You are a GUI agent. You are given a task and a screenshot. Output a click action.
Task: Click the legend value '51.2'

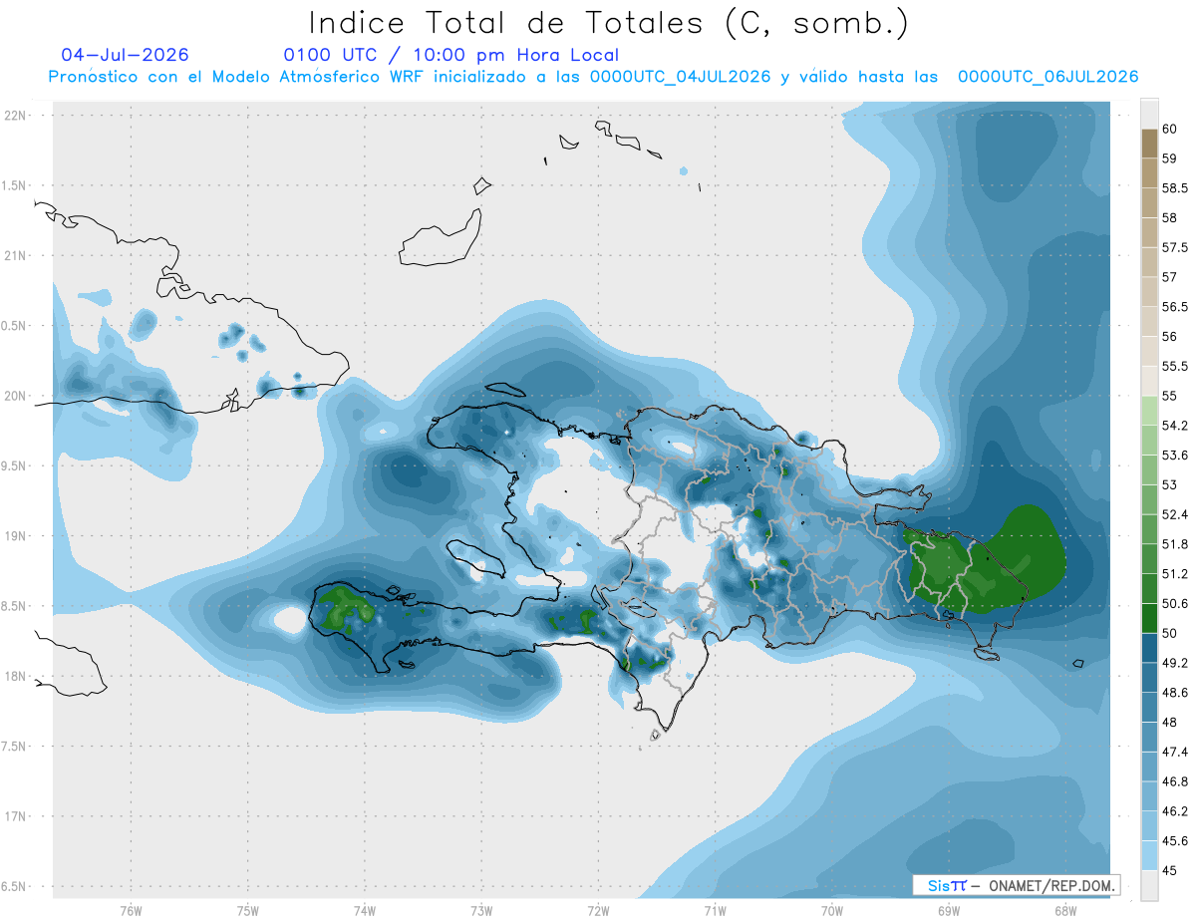click(1175, 574)
